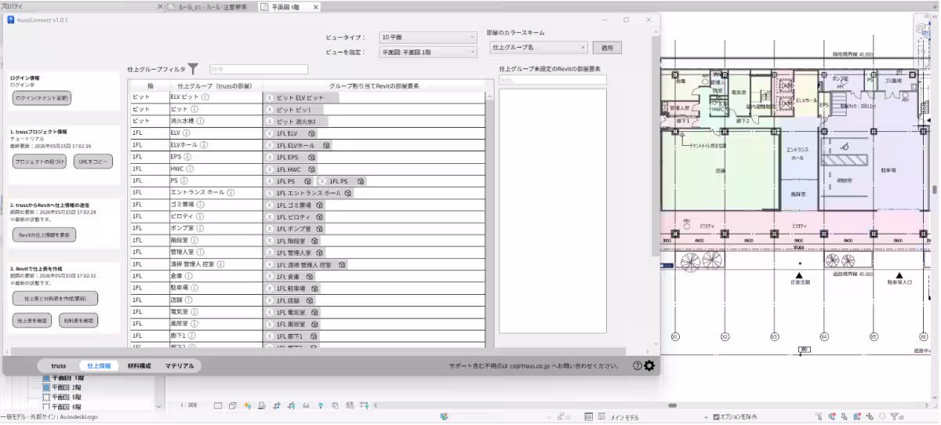Click the cube icon on 1FL HWC tag
This screenshot has width=941, height=425.
pos(313,169)
